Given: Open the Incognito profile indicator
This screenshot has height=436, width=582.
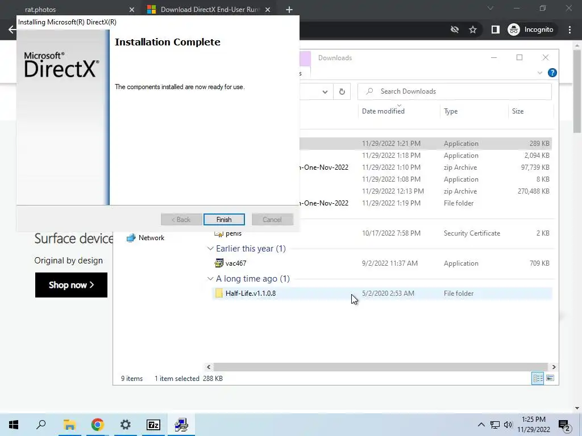Looking at the screenshot, I should (531, 30).
